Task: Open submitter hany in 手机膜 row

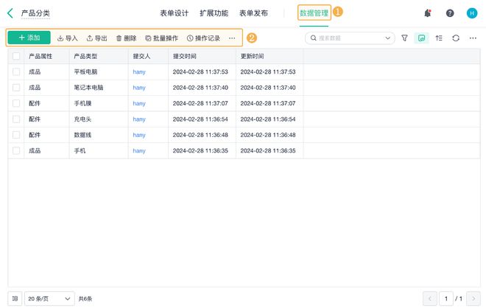Action: pyautogui.click(x=139, y=103)
